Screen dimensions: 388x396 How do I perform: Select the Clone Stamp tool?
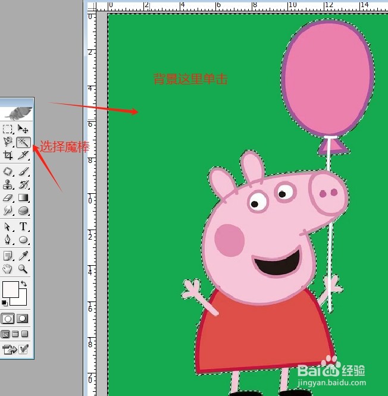[8, 184]
